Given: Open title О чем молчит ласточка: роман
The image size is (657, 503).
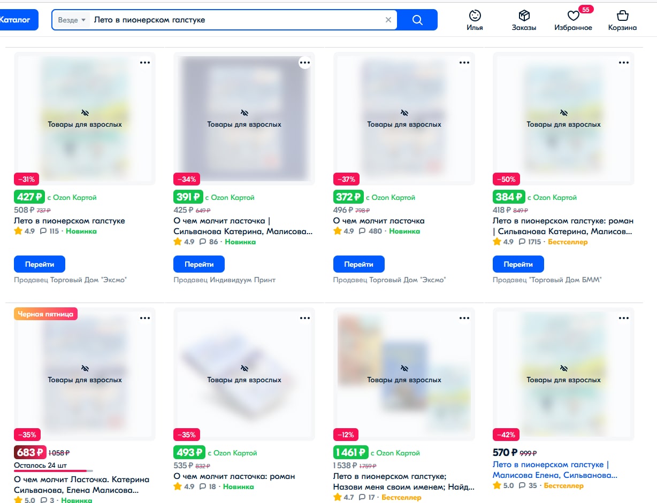Looking at the screenshot, I should pos(234,476).
